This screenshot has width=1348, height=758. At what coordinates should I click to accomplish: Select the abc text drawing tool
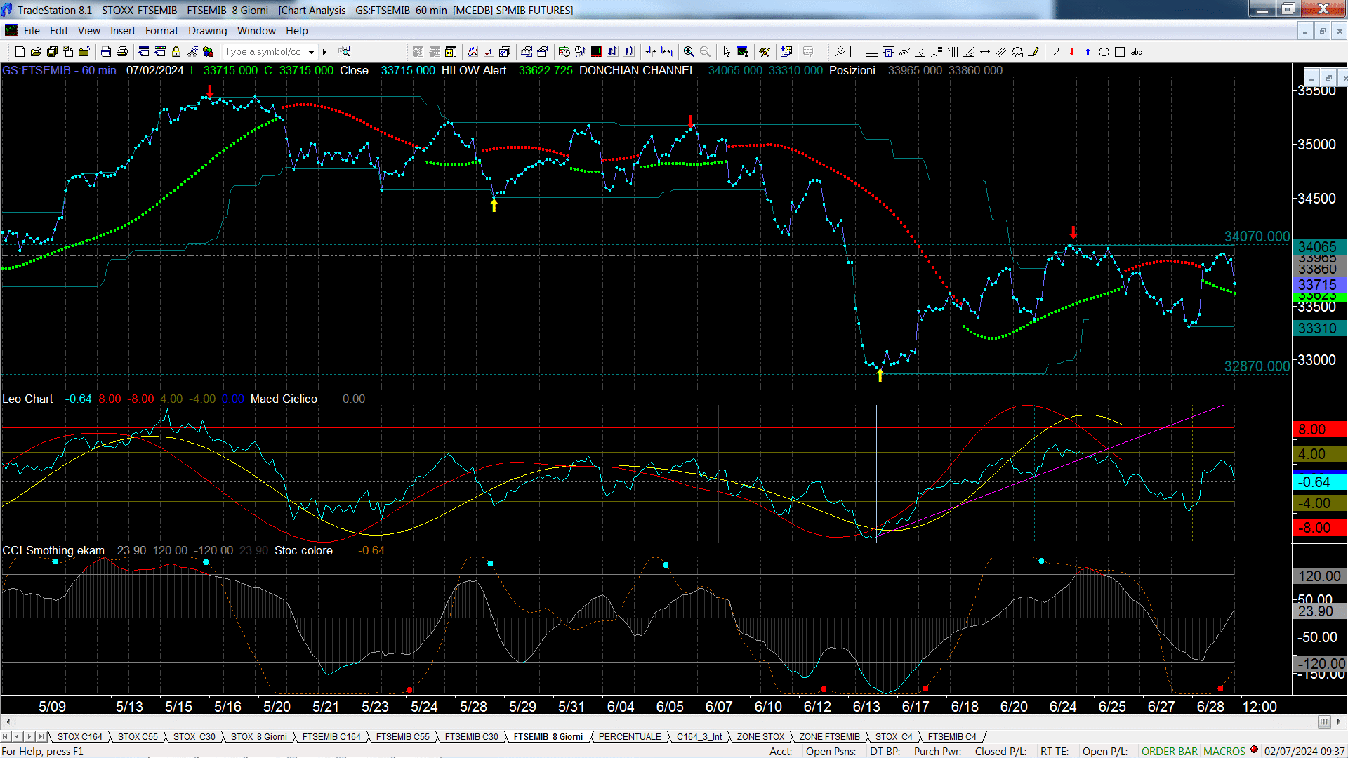pyautogui.click(x=1137, y=52)
